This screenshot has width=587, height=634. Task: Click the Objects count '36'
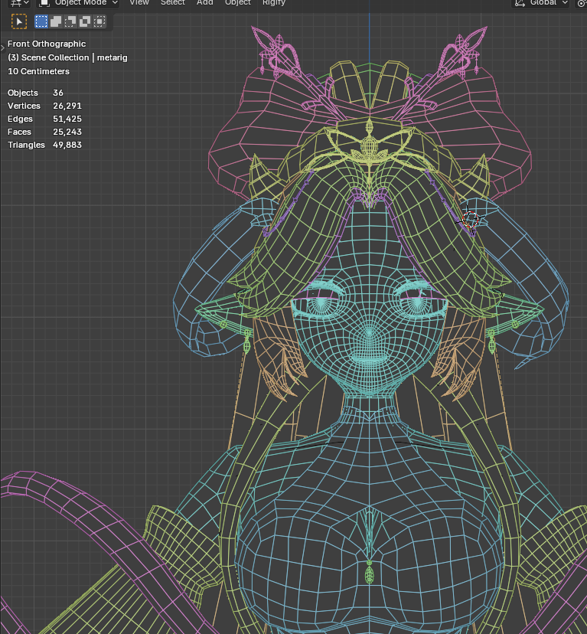pos(58,93)
